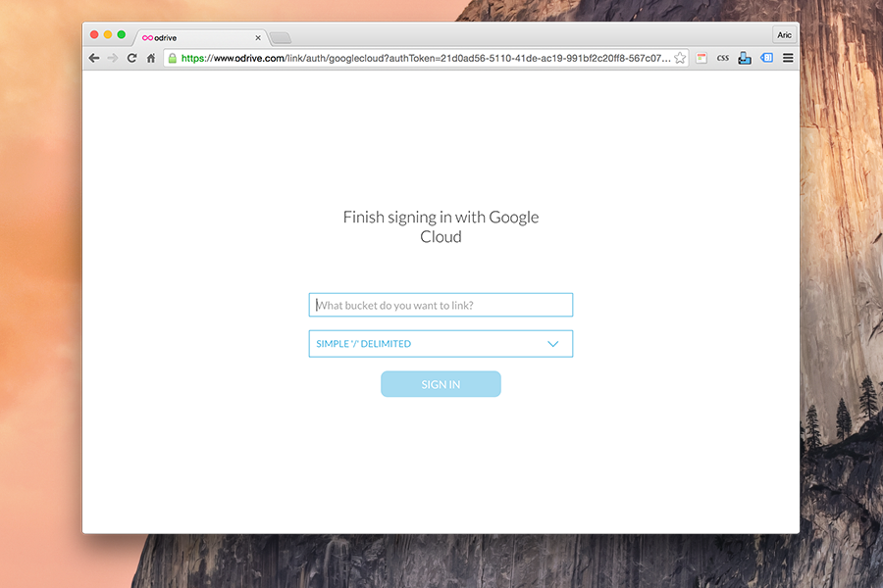Open the browser home page icon
The image size is (883, 588).
151,58
